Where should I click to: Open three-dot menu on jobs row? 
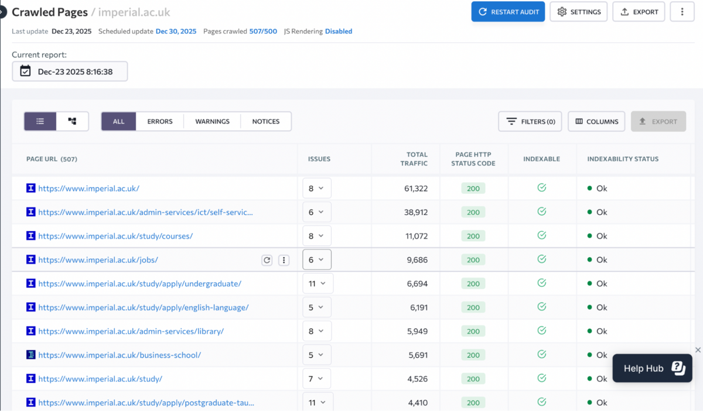pyautogui.click(x=284, y=260)
